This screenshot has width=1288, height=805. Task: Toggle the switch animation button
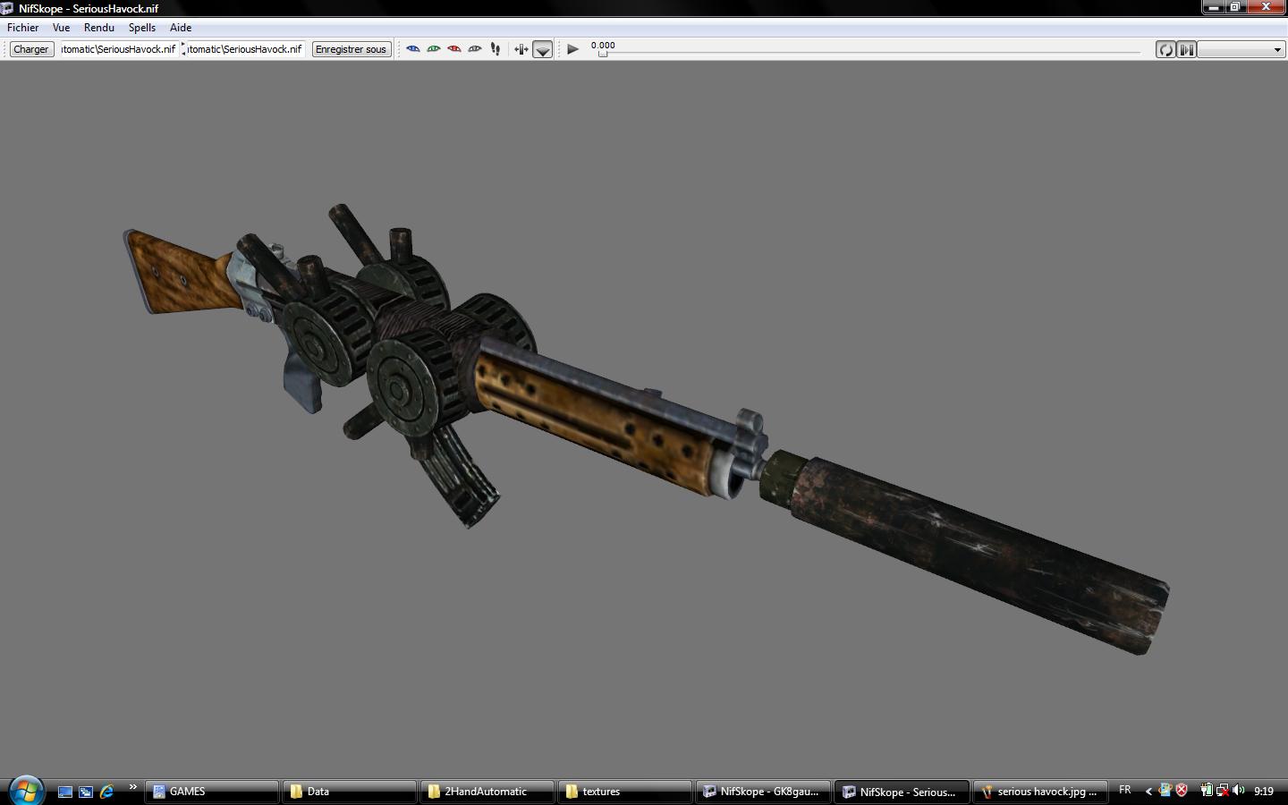pyautogui.click(x=1186, y=49)
